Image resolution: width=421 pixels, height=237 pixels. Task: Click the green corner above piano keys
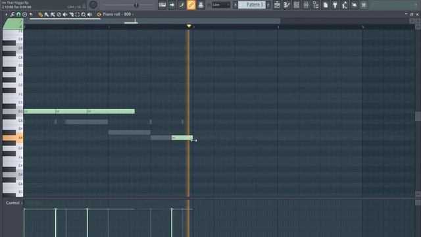click(13, 24)
